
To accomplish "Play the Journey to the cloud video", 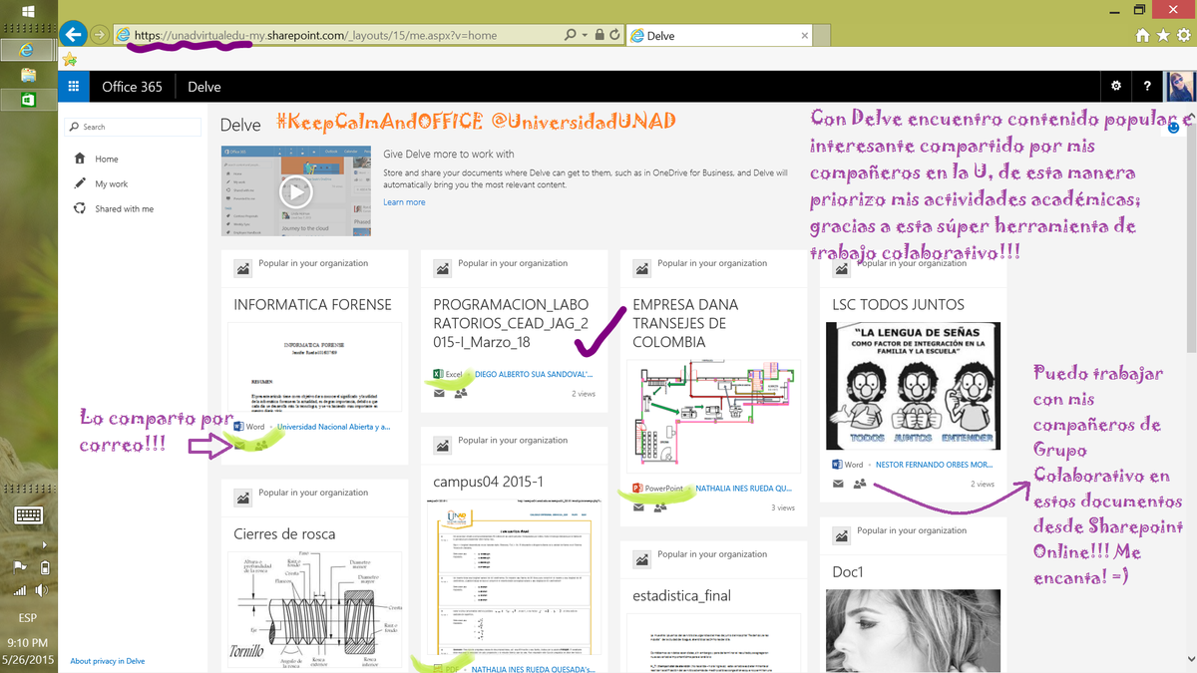I will point(296,191).
